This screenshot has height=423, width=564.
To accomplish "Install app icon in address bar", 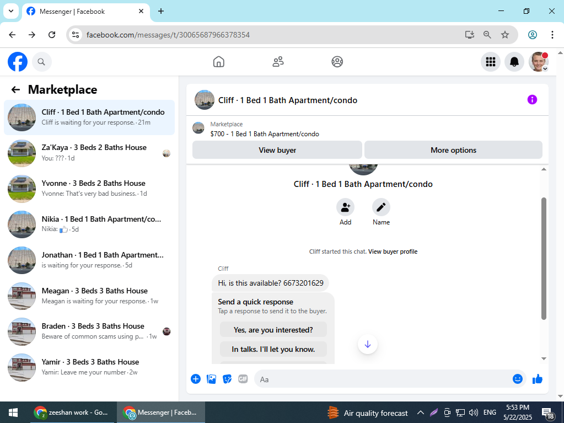I will (469, 35).
